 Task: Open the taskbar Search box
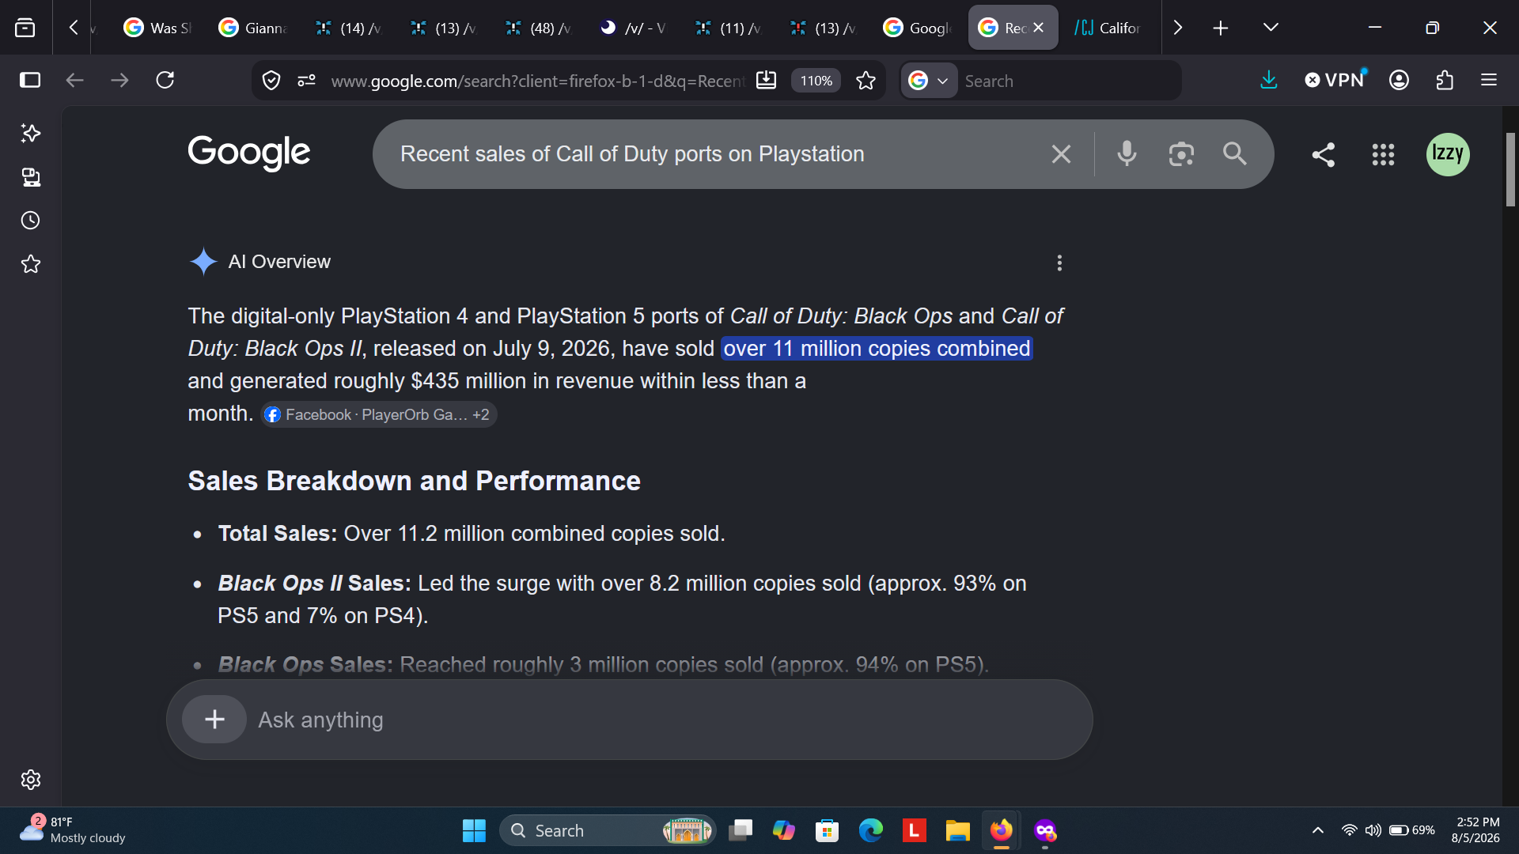pos(608,830)
